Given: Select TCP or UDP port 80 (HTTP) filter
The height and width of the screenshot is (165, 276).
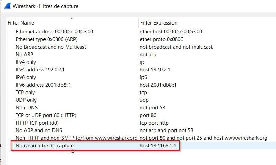Looking at the screenshot, I should click(x=46, y=115).
